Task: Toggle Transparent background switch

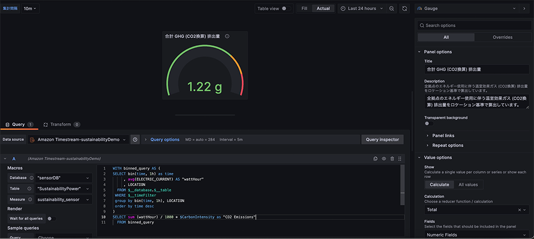Action: pyautogui.click(x=429, y=124)
